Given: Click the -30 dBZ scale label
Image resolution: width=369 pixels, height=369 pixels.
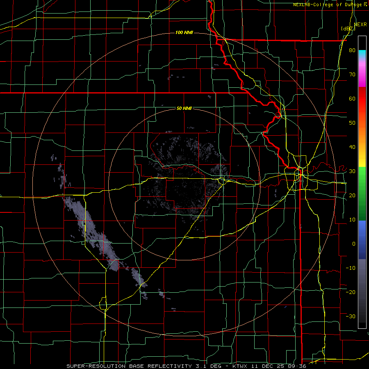Looking at the screenshot, I should tap(351, 316).
